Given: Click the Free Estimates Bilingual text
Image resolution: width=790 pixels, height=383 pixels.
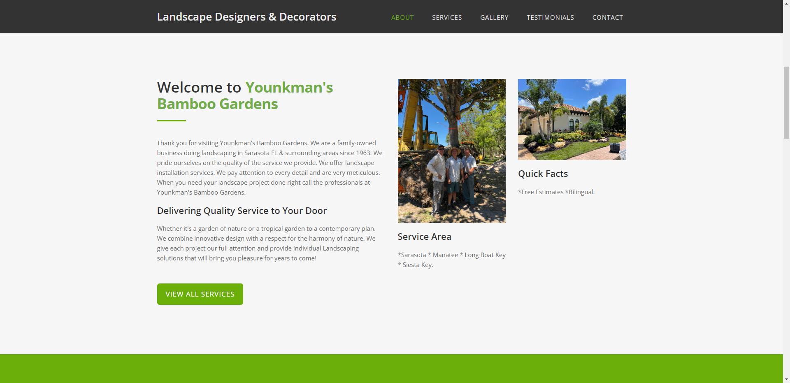Looking at the screenshot, I should 556,192.
